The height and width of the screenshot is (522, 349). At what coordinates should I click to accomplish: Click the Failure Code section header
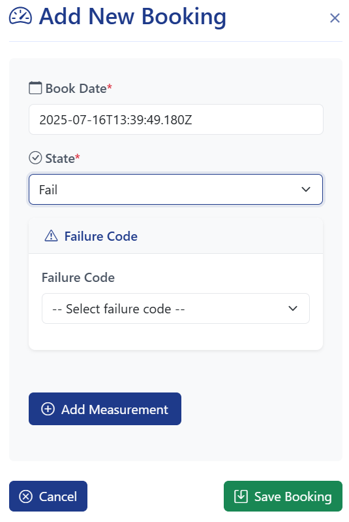click(175, 236)
